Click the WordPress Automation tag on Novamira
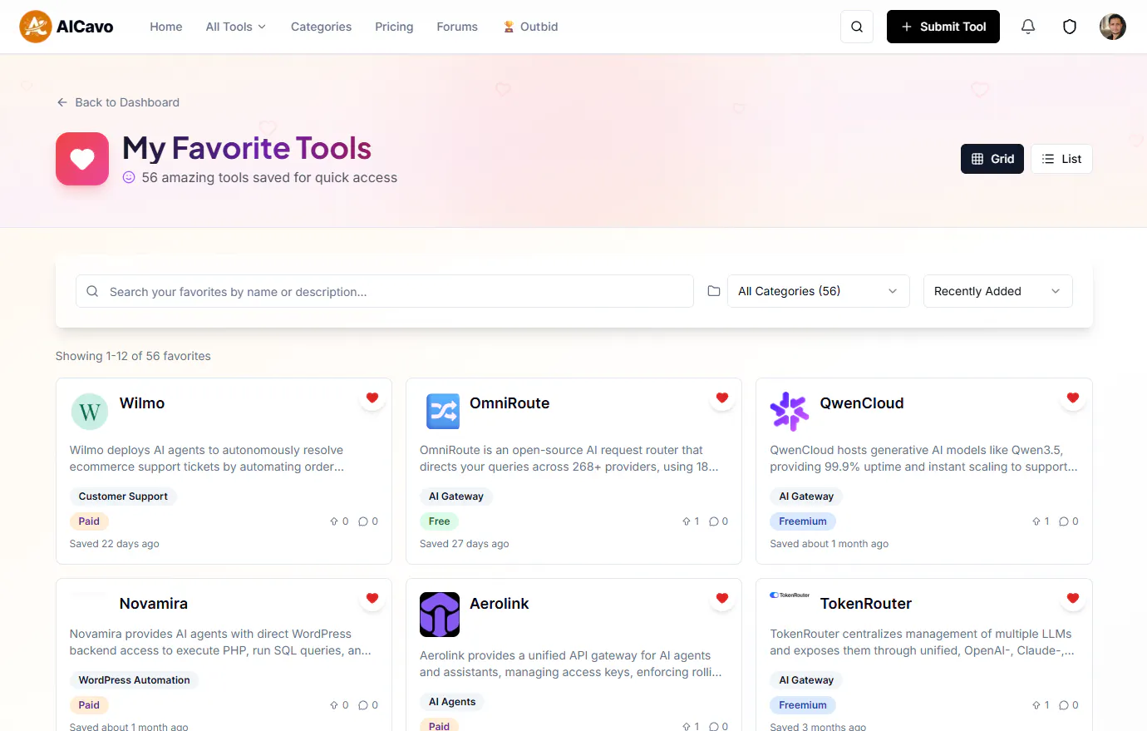Screen dimensions: 1147x731 (134, 680)
